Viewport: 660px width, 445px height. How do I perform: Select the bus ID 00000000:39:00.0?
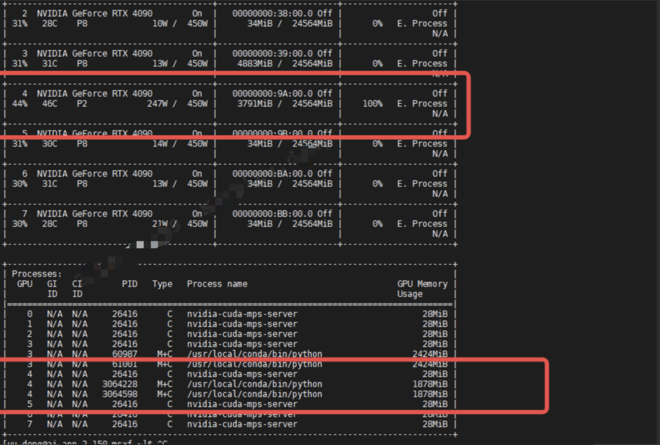(273, 53)
